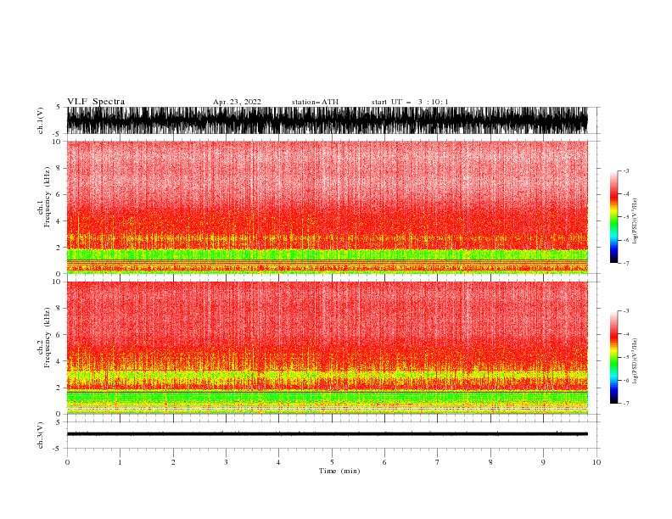Click the time axis tick label "5"

tap(332, 462)
